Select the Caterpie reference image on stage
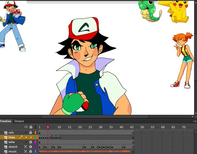Screen dimensions: 197x154 149,11
